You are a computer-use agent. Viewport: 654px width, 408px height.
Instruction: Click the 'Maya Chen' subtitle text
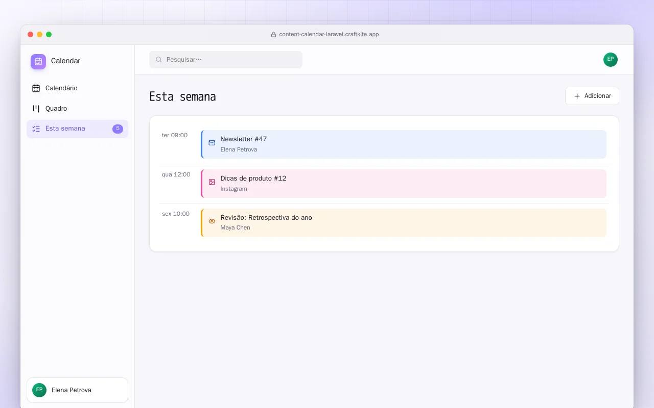tap(236, 228)
